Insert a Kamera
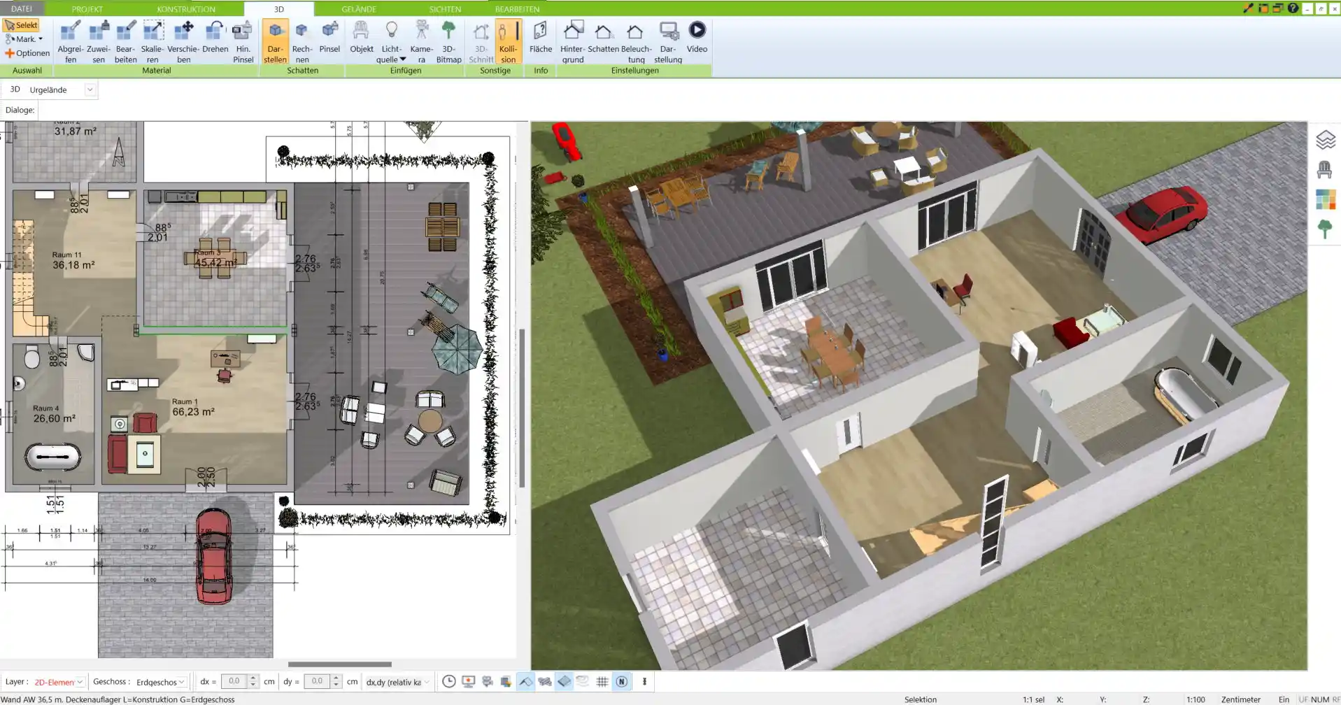Viewport: 1341px width, 705px height. (421, 41)
